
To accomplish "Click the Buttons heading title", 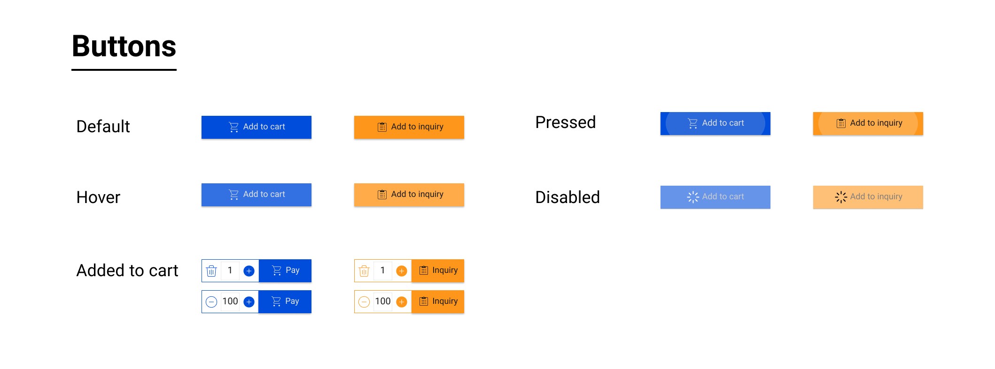I will 124,46.
